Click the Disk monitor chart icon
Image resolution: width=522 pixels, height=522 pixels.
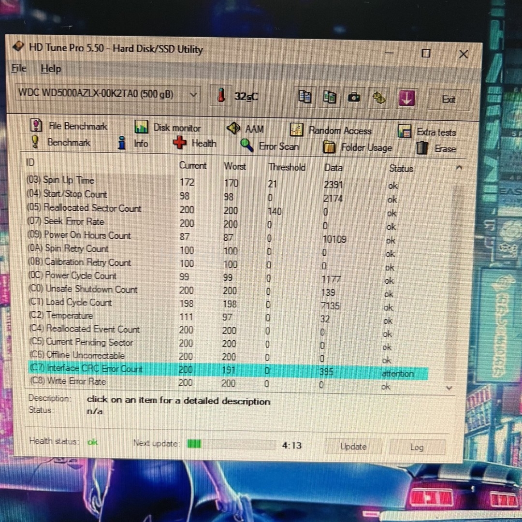point(141,127)
